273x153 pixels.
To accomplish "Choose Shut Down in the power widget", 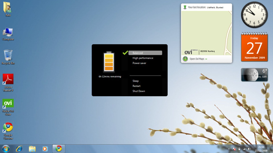I will tap(139, 91).
